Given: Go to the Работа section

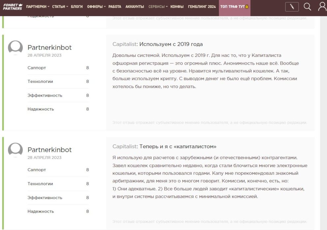Looking at the screenshot, I should [115, 7].
